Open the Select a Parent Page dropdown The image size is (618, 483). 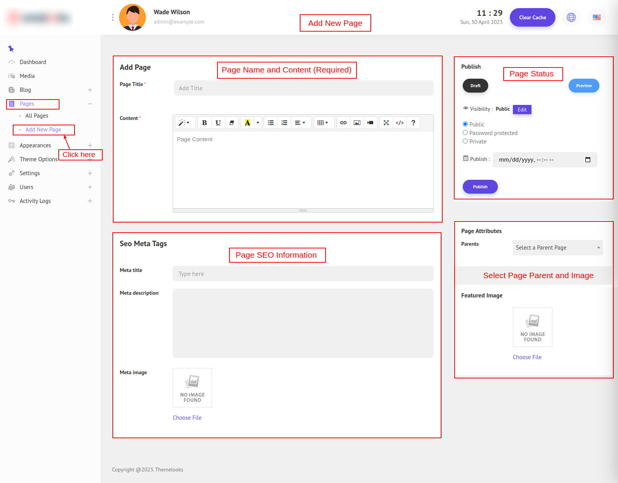click(x=557, y=248)
